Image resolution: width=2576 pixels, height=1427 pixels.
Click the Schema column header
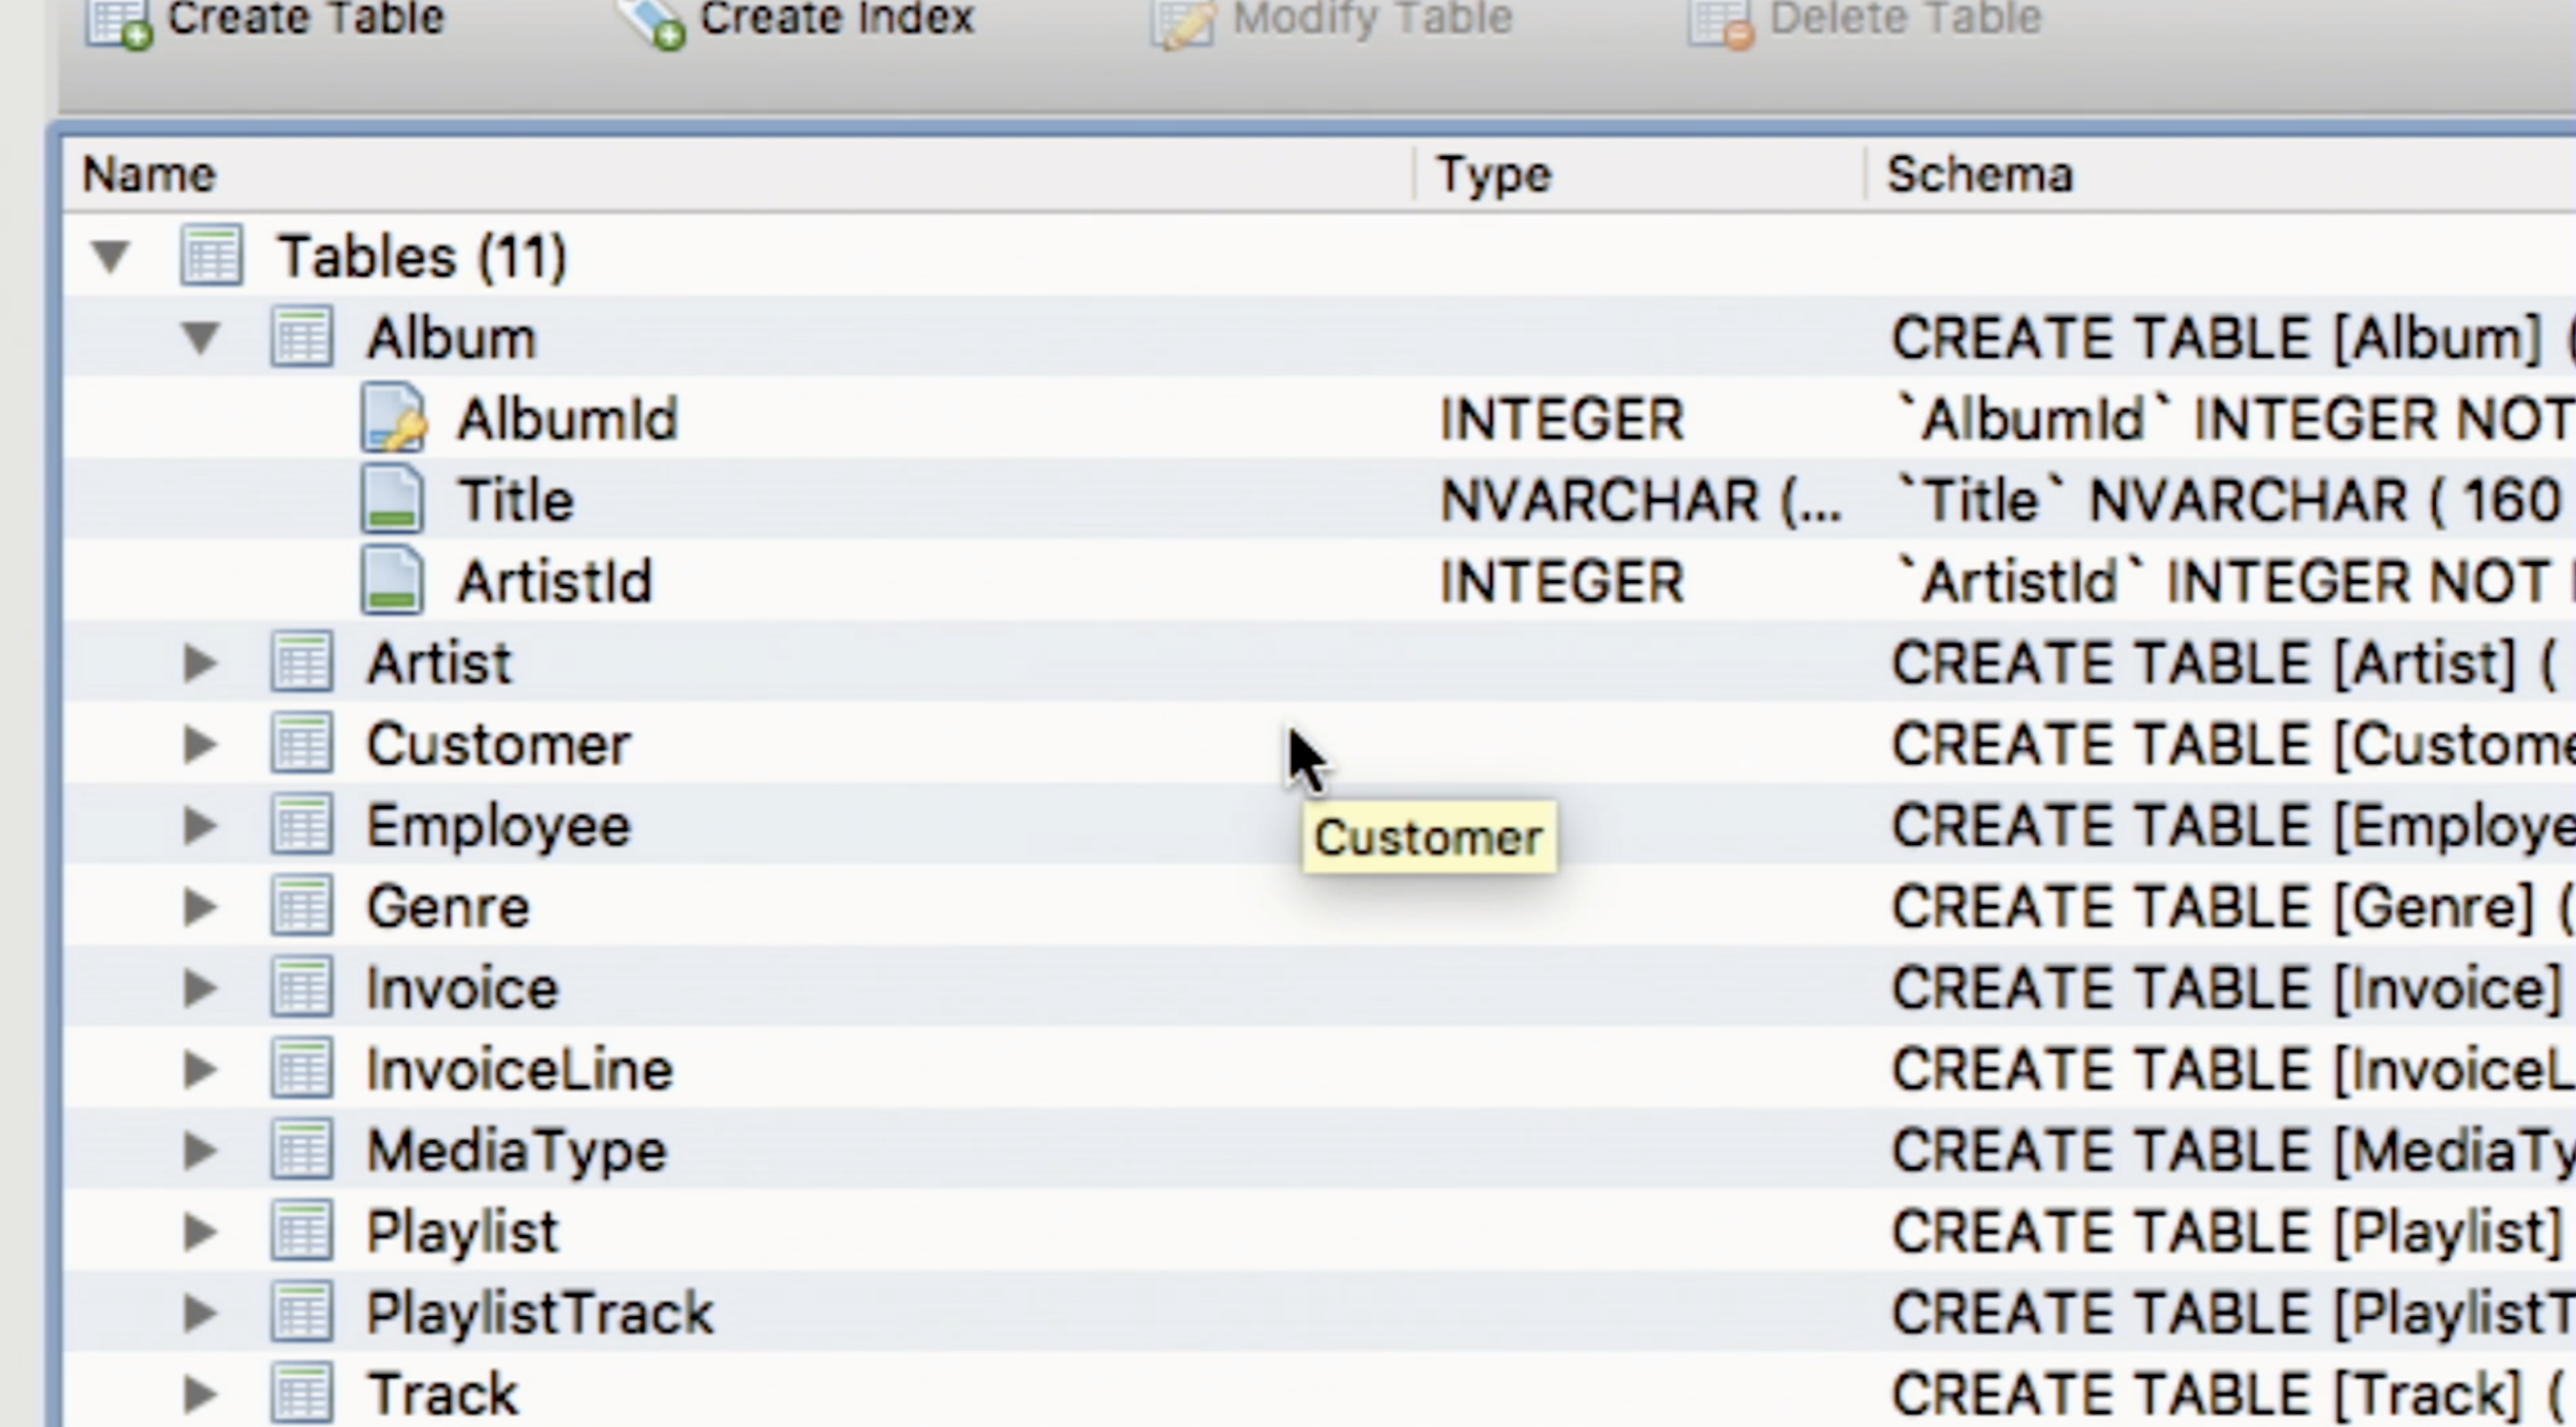[x=1979, y=175]
